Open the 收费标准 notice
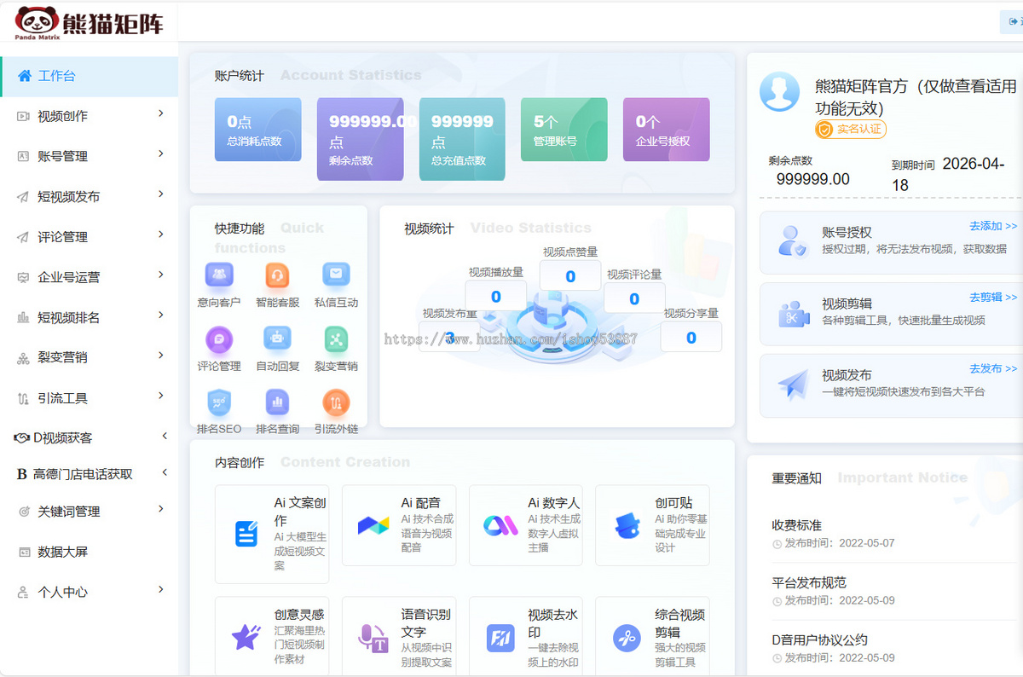This screenshot has height=677, width=1023. pyautogui.click(x=796, y=525)
